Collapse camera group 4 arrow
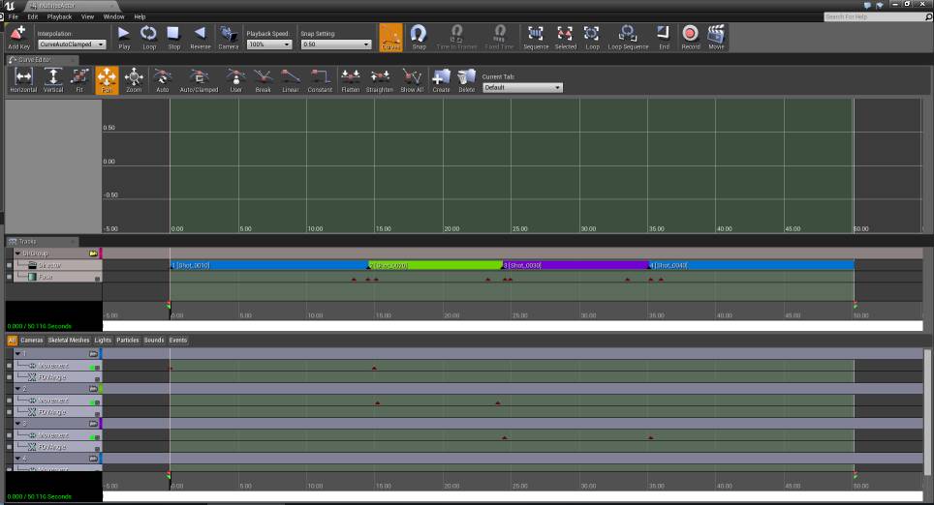Screen dimensions: 934x505 (x=17, y=459)
